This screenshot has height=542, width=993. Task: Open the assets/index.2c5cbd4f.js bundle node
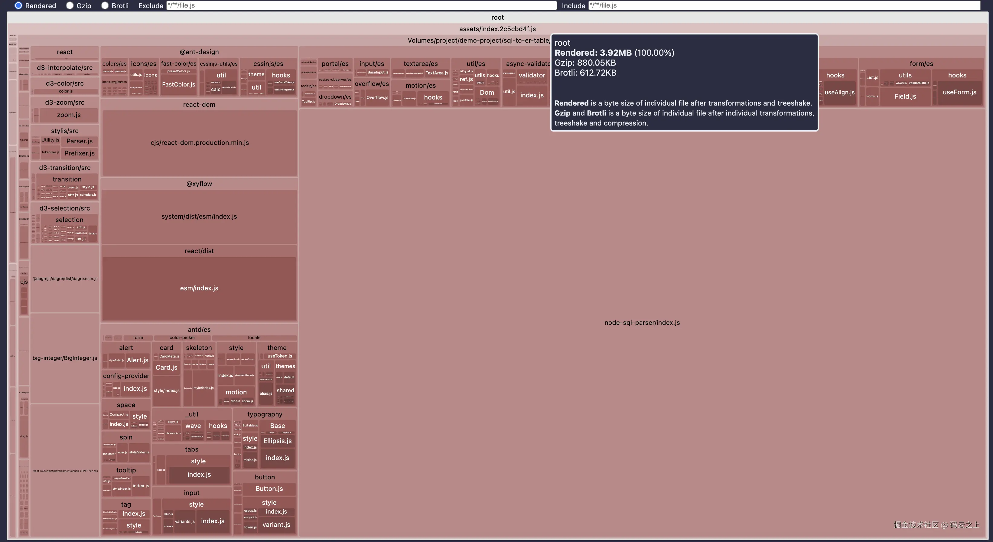point(497,29)
